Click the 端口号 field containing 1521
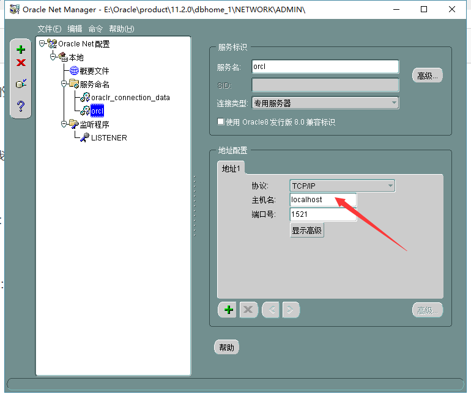 (323, 214)
